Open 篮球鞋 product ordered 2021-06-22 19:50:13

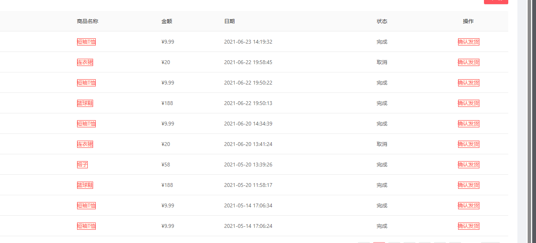[x=85, y=103]
